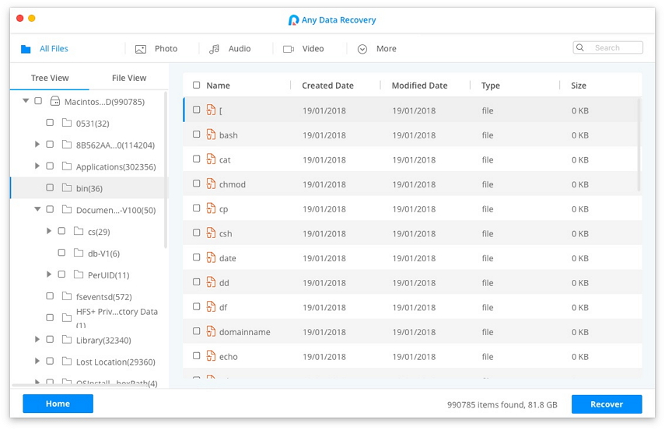Click the file icon beside date
The width and height of the screenshot is (665, 430).
tap(211, 257)
